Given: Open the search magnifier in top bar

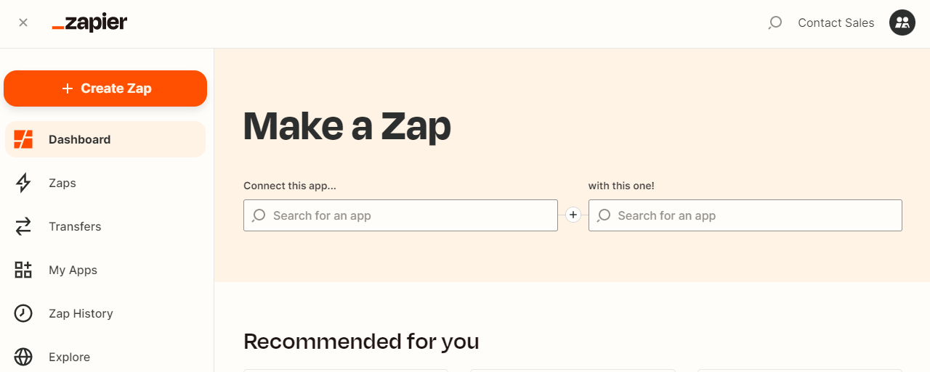Looking at the screenshot, I should point(775,22).
